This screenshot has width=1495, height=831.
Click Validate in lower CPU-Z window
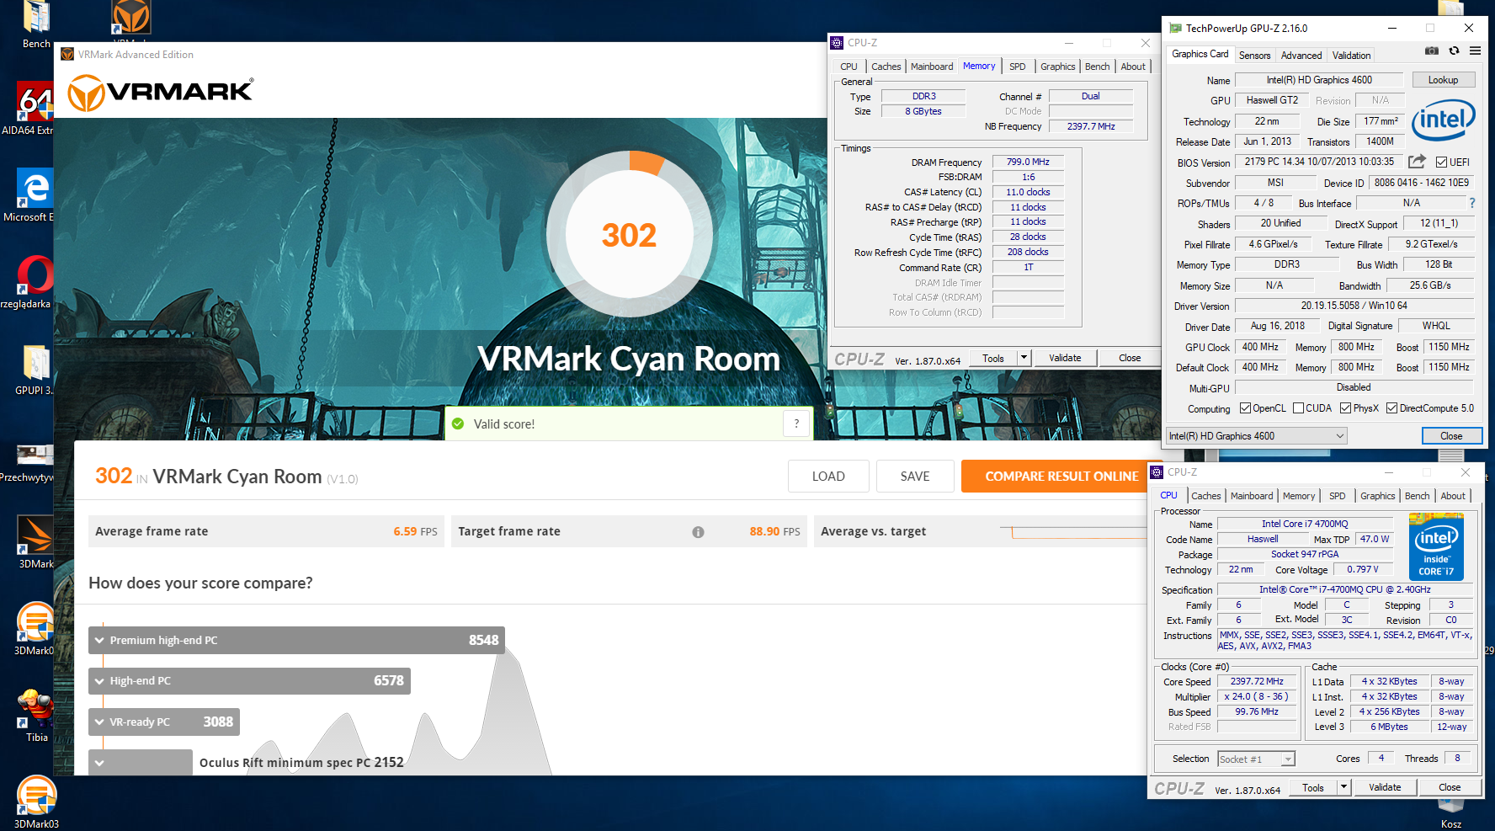click(x=1385, y=787)
